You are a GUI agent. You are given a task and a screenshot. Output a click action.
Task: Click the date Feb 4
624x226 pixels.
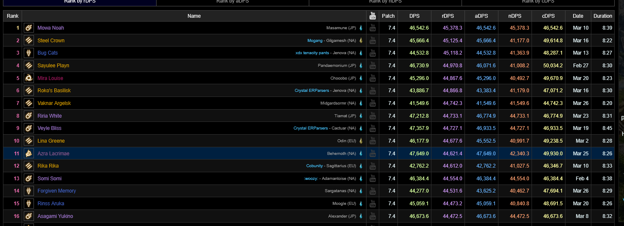click(581, 179)
